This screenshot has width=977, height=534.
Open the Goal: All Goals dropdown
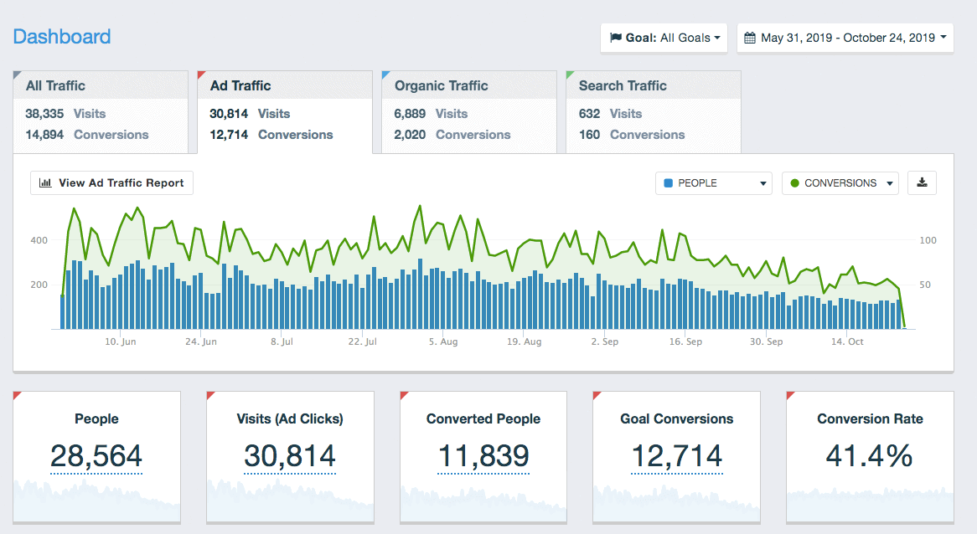point(664,38)
